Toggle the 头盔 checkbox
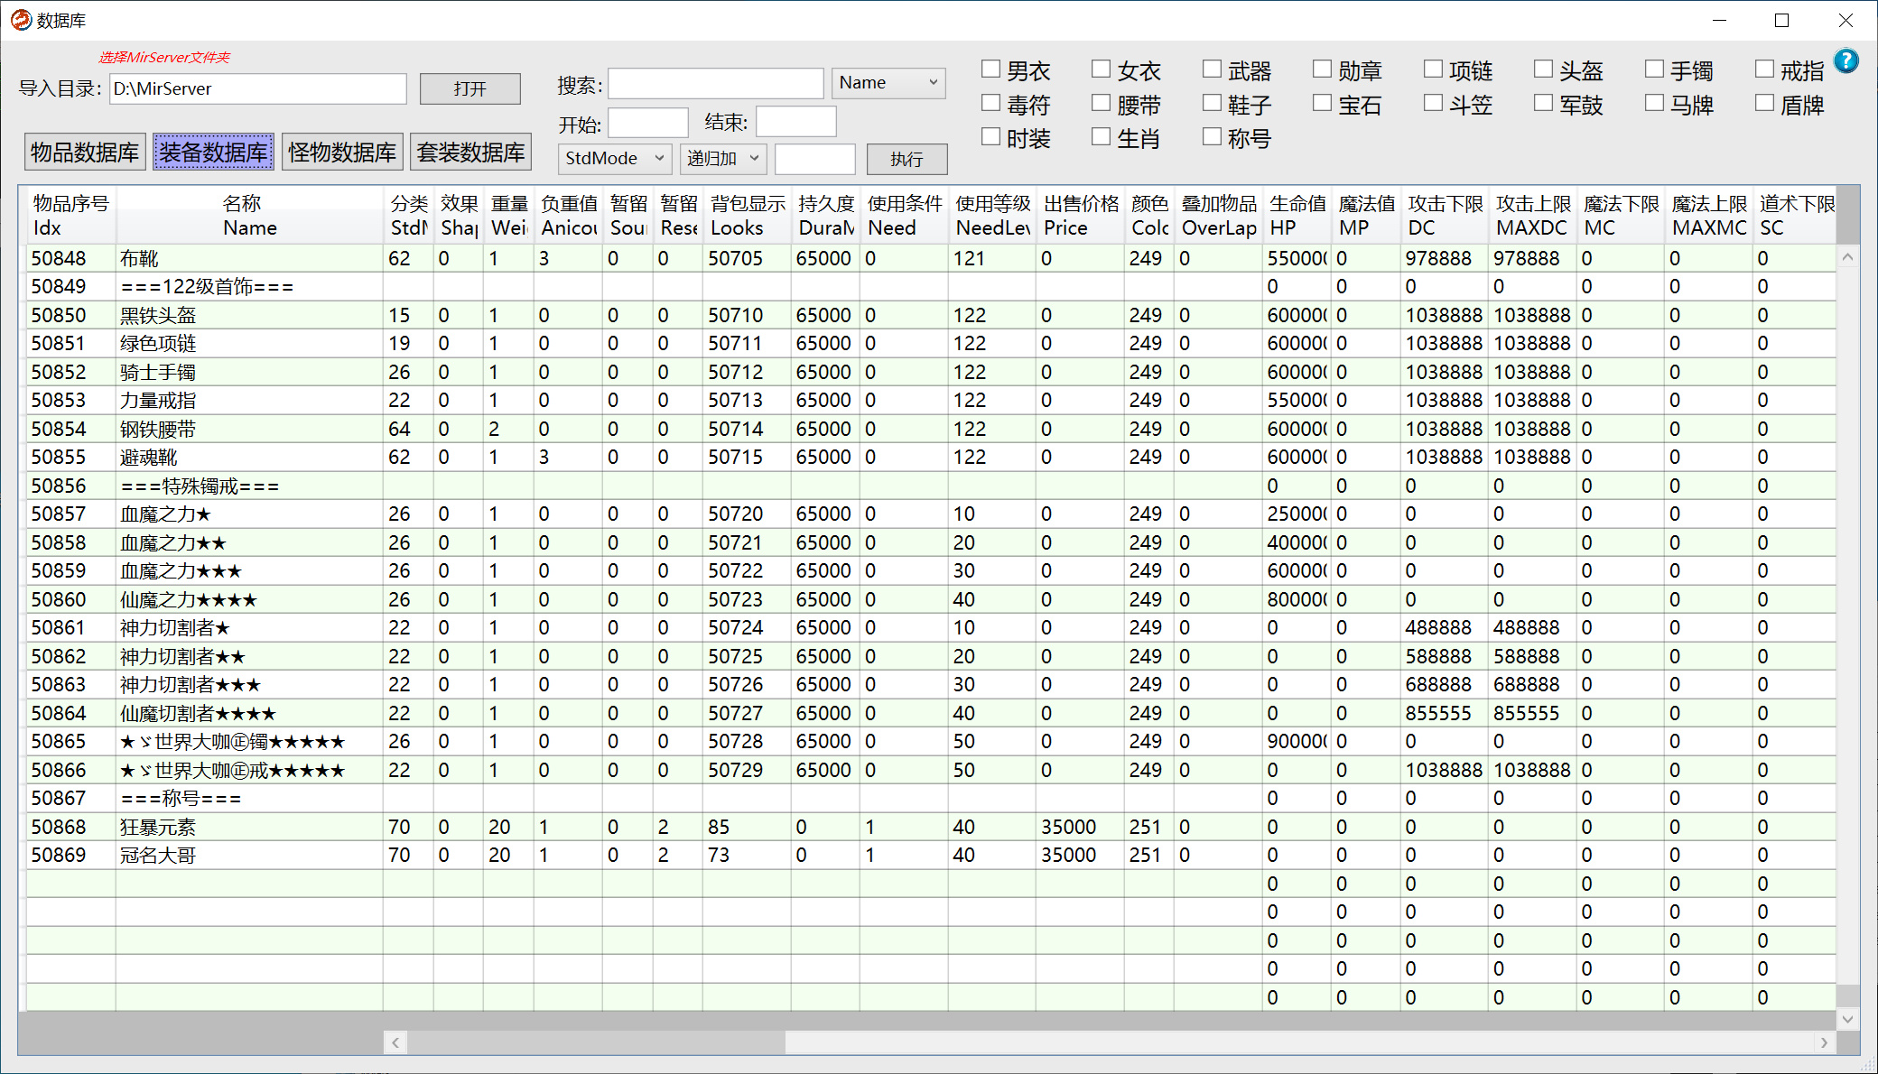1878x1074 pixels. tap(1543, 69)
